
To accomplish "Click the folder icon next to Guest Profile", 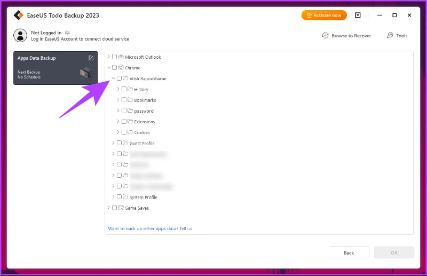I will (x=125, y=143).
